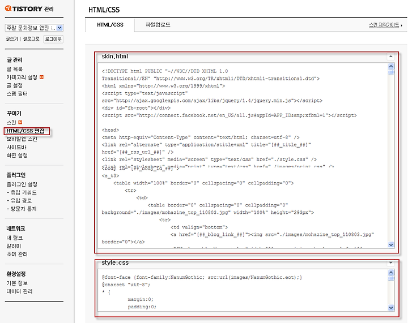Click scroll-down arrow of skin.html editor
This screenshot has width=408, height=323.
pyautogui.click(x=391, y=245)
